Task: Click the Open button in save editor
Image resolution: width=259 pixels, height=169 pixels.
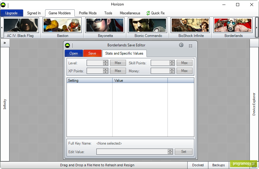Action: point(74,53)
